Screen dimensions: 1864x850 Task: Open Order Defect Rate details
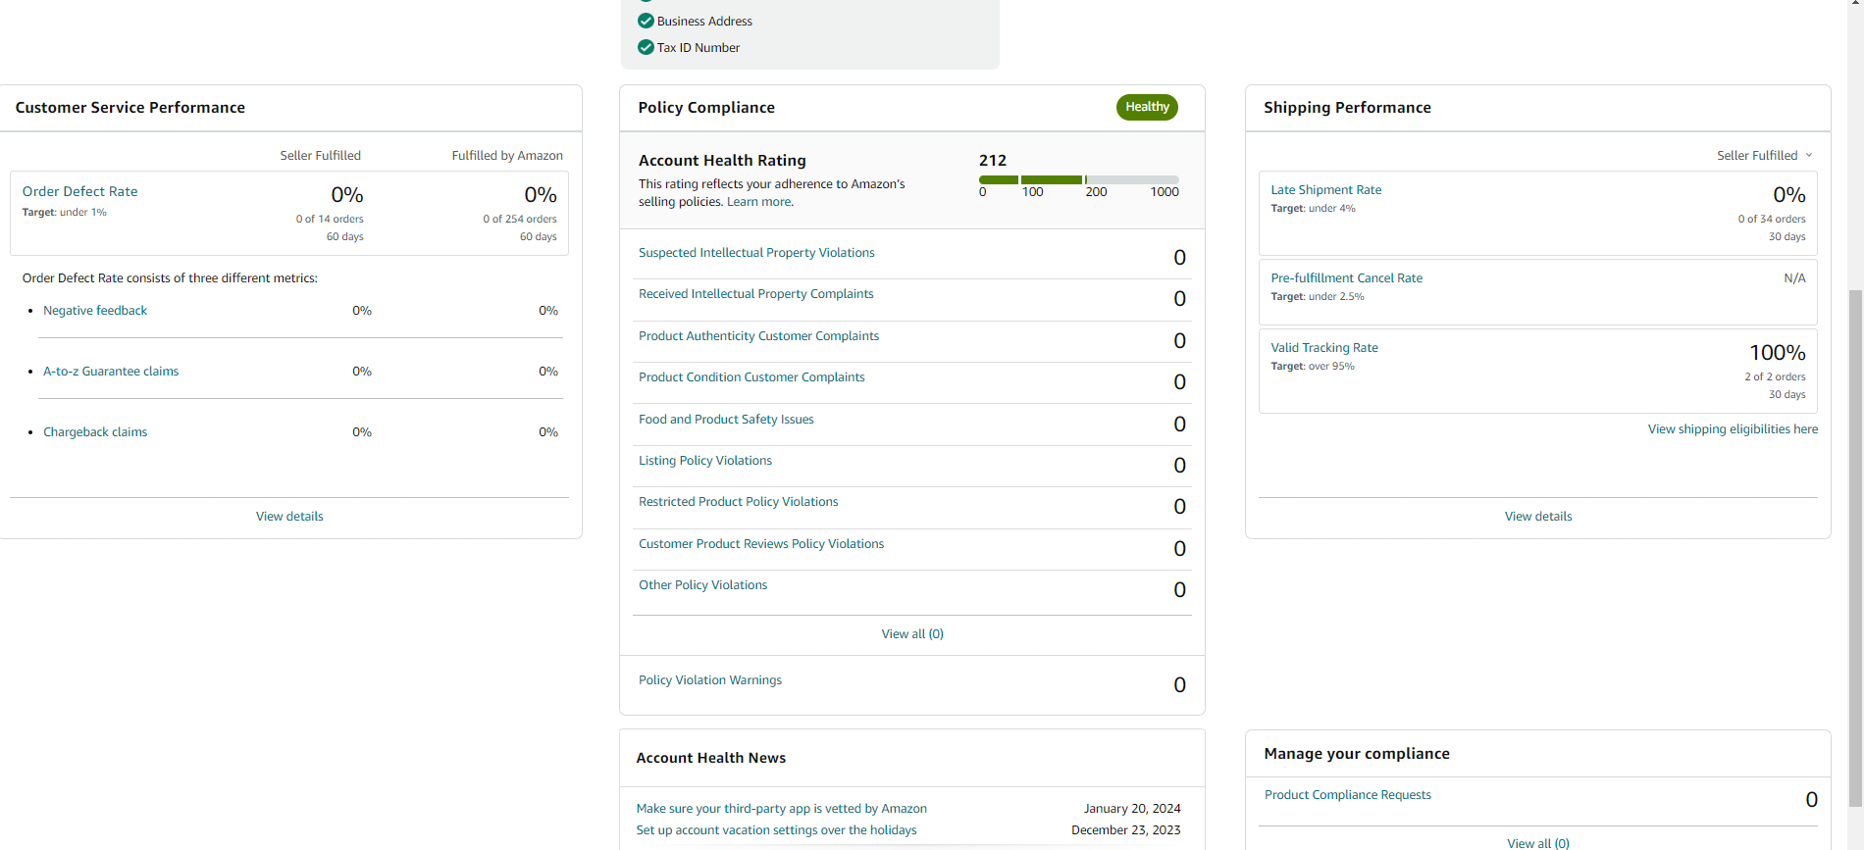click(x=80, y=191)
